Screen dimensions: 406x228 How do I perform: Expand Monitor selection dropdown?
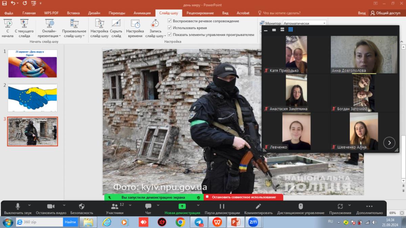[324, 23]
